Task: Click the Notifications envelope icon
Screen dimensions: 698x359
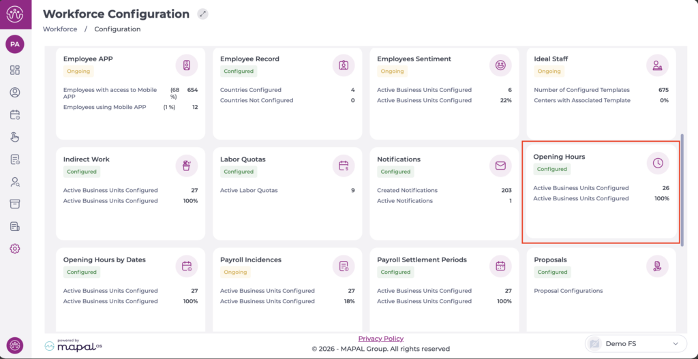Action: tap(501, 166)
